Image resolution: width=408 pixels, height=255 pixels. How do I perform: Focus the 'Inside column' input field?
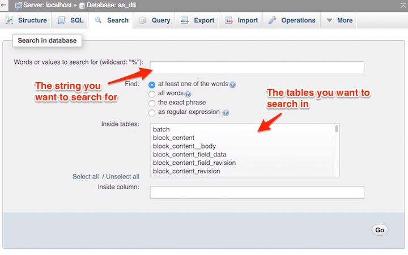point(257,193)
